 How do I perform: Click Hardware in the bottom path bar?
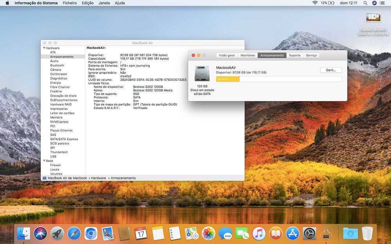click(x=99, y=178)
